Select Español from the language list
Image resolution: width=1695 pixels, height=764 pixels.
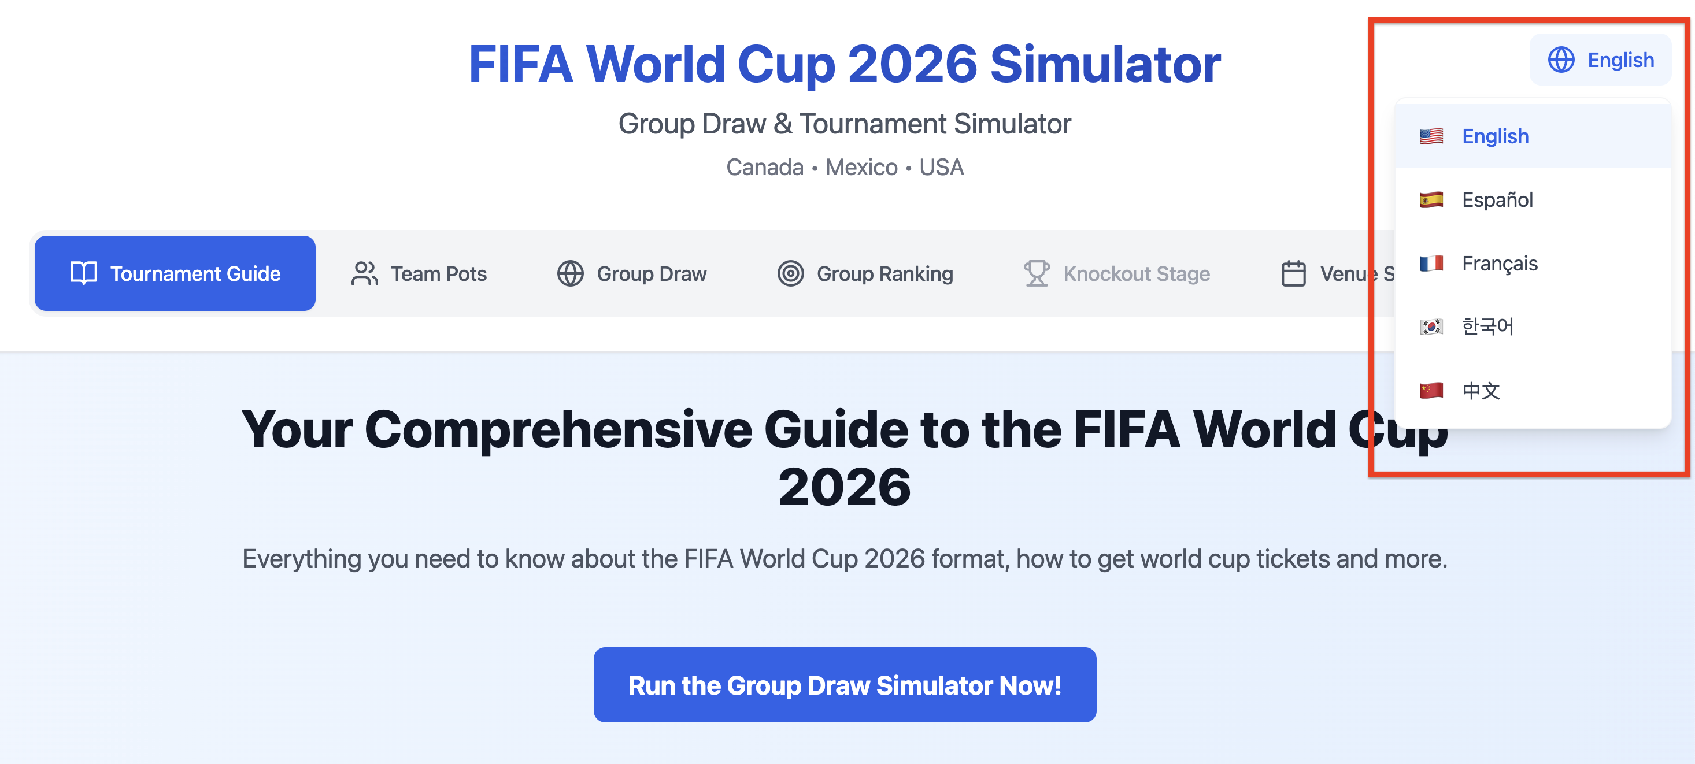[x=1498, y=199]
